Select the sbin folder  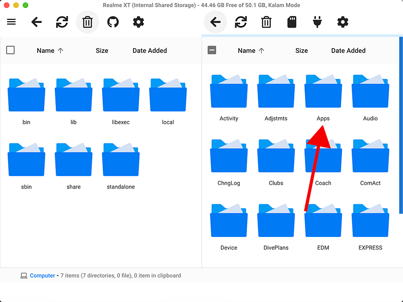tap(26, 166)
